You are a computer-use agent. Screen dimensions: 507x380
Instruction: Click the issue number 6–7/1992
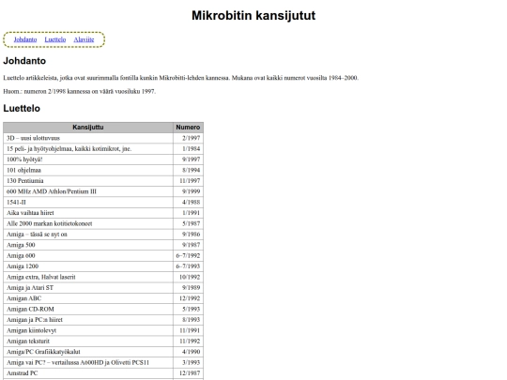coord(188,255)
